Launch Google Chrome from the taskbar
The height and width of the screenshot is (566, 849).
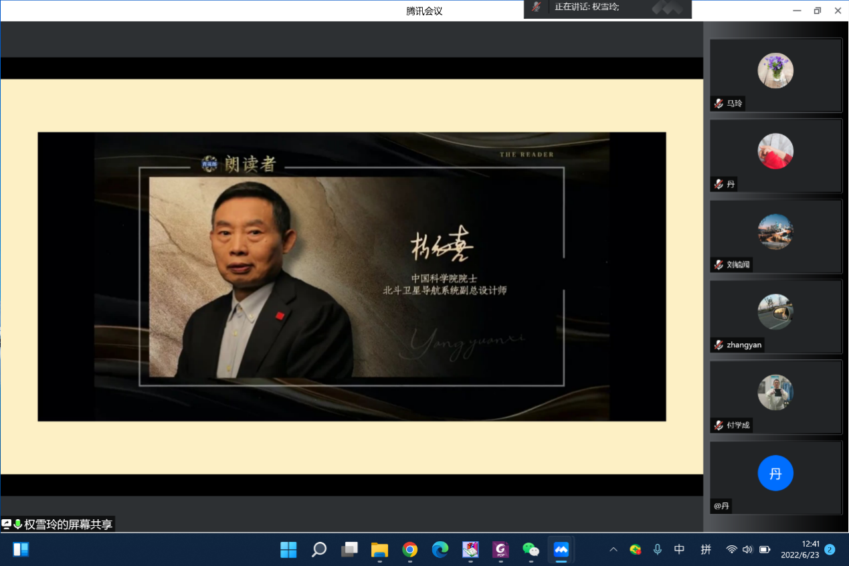tap(409, 549)
